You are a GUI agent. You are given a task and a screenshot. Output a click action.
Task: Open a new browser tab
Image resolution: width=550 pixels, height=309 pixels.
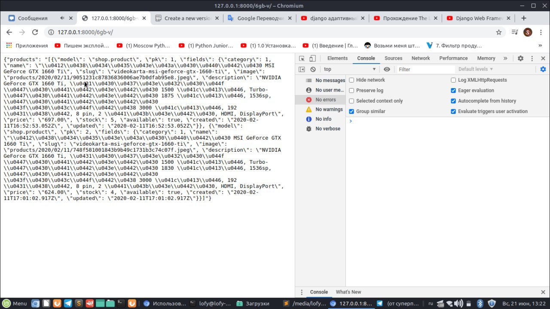tap(523, 18)
